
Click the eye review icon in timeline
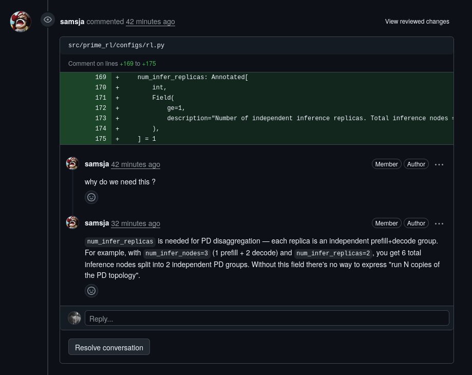click(48, 20)
